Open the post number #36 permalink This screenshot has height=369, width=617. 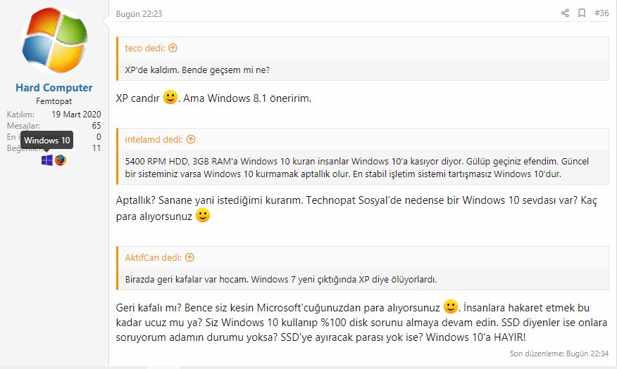(x=602, y=13)
